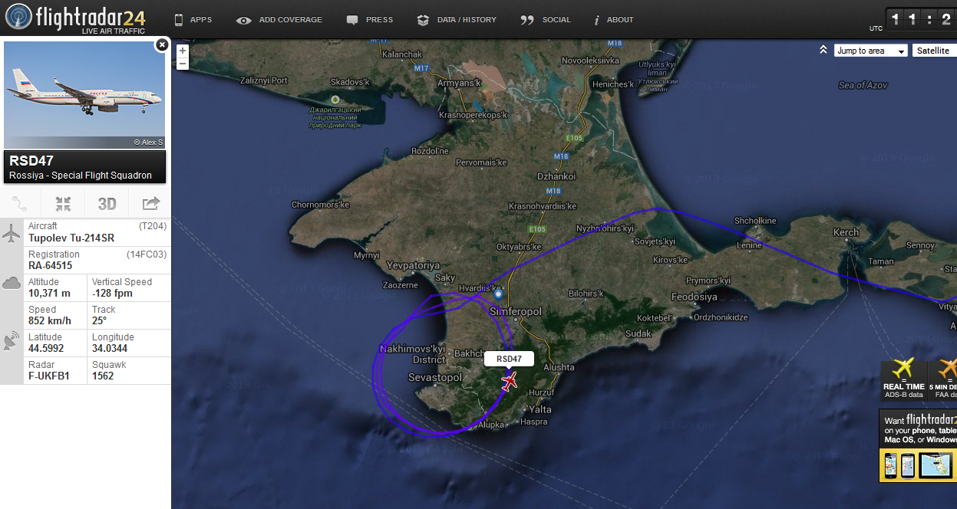Click the share flight arrow icon

[x=150, y=204]
